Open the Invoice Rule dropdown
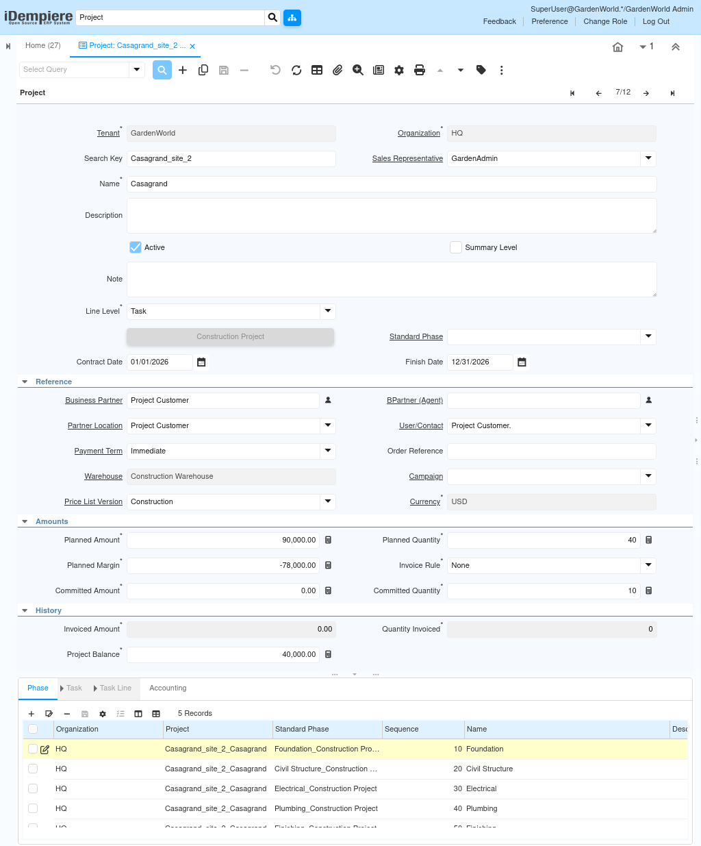Screen dimensions: 701x846 pos(648,565)
